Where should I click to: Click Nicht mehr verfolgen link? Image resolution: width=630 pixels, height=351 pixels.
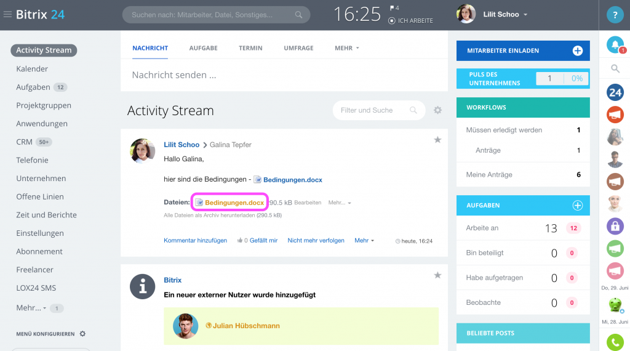(316, 240)
